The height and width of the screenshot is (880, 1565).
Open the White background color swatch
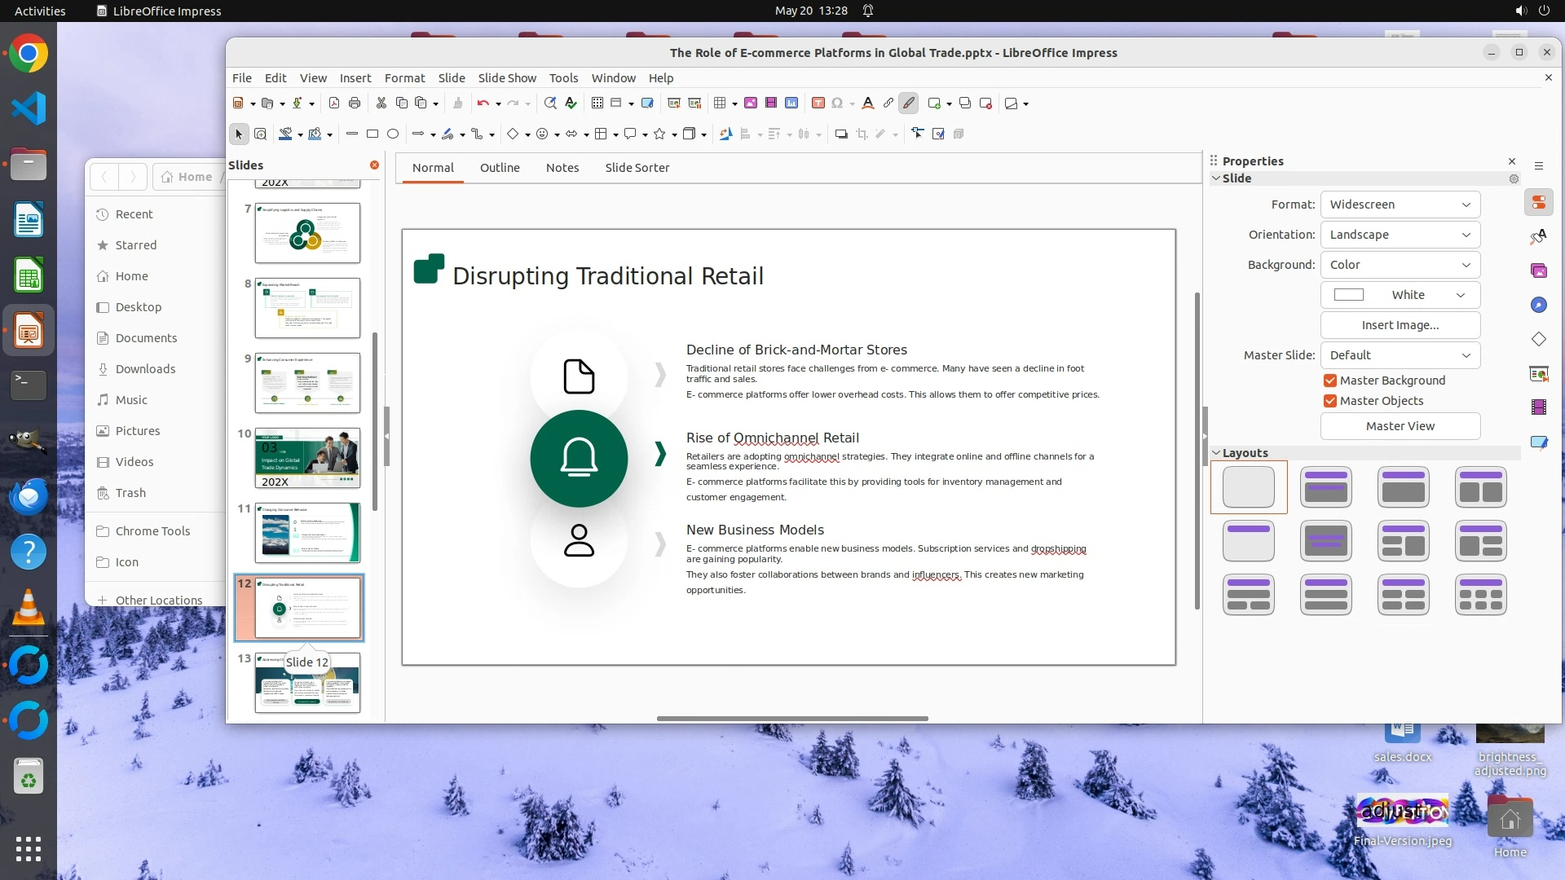1400,295
